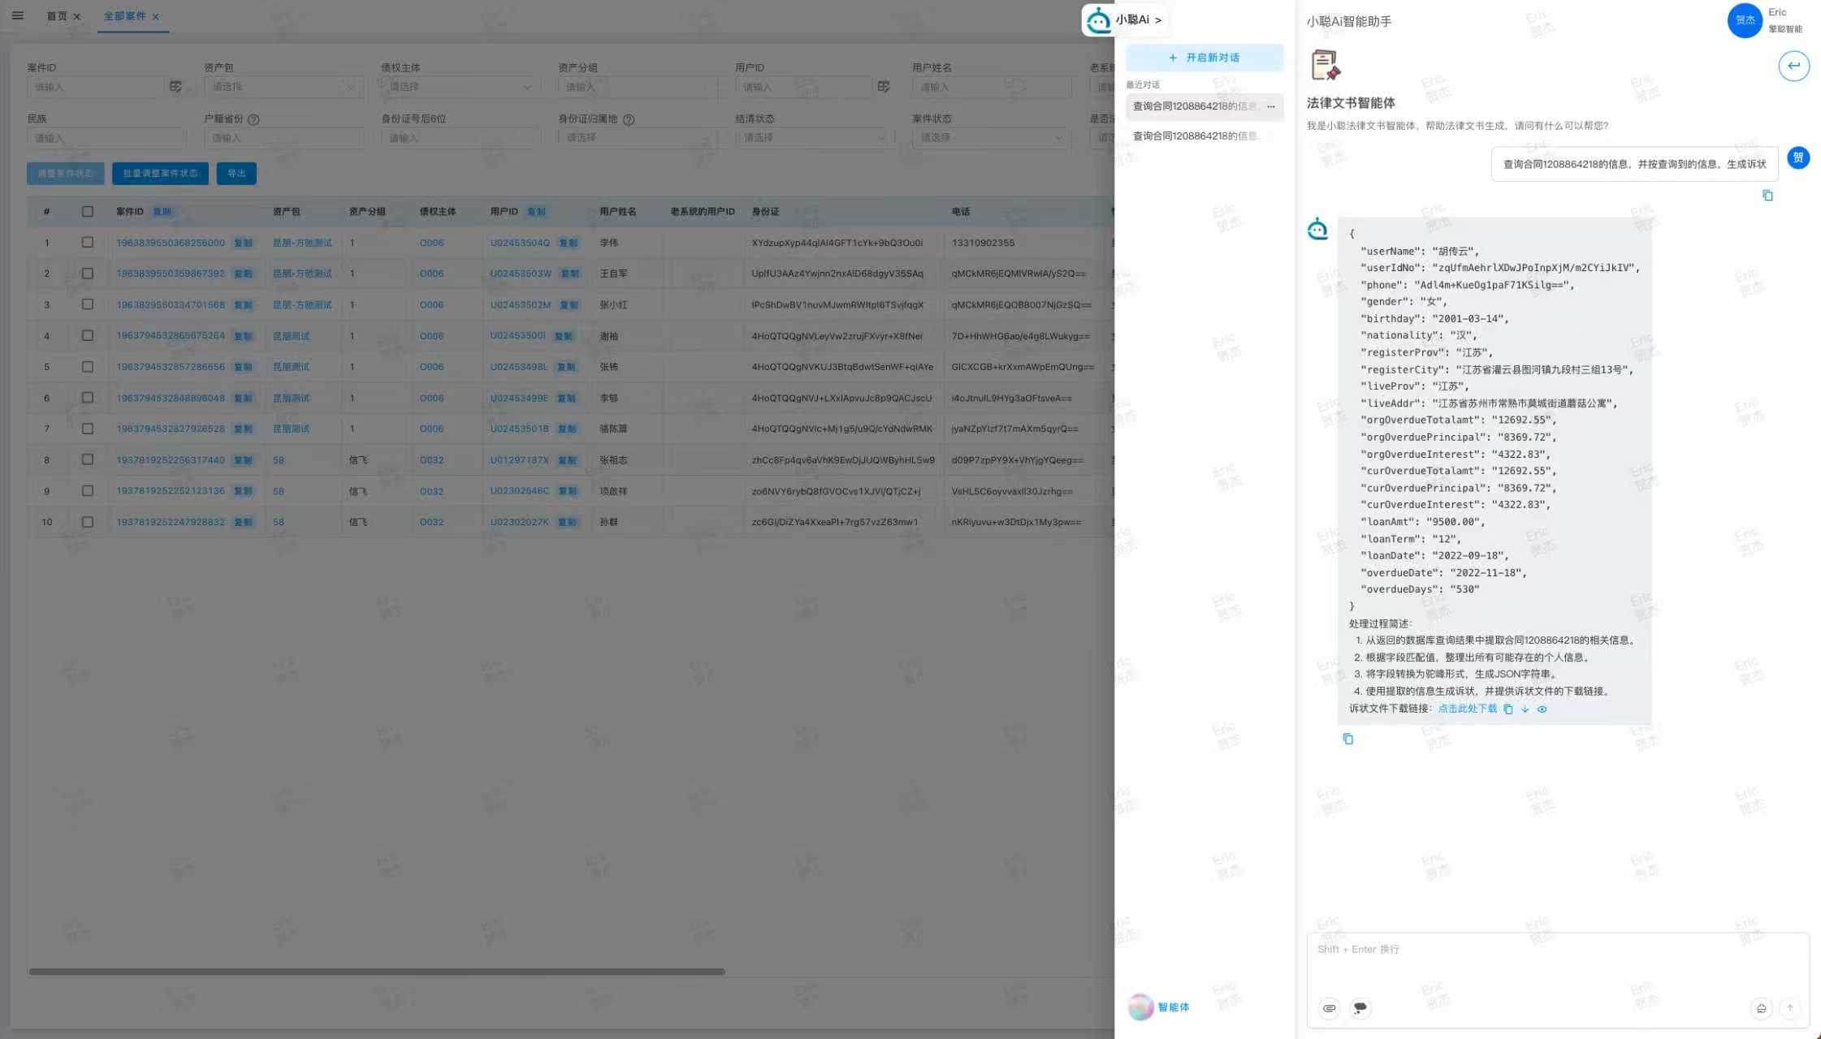The image size is (1821, 1039).
Task: Expand the 案件状态 filter dropdown
Action: [x=990, y=138]
